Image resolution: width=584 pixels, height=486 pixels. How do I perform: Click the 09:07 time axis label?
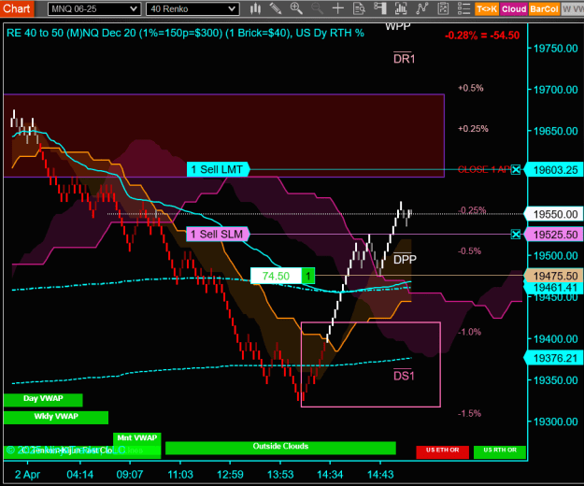click(130, 475)
